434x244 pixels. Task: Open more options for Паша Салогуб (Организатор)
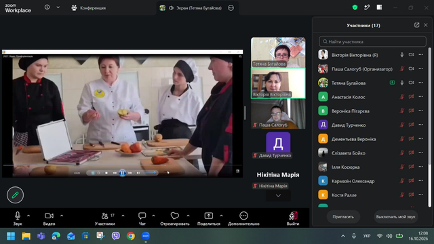click(x=420, y=68)
